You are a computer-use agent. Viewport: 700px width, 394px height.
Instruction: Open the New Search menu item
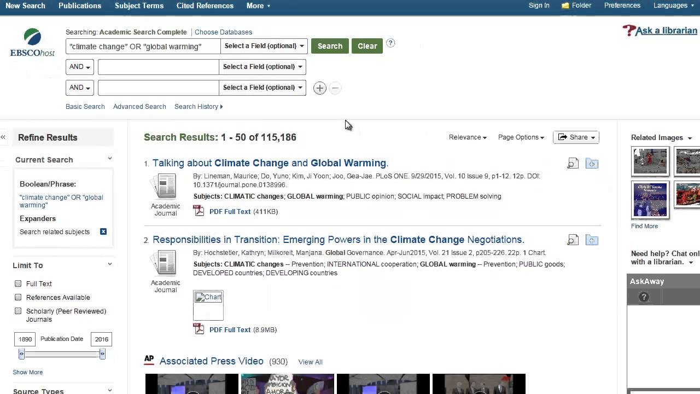point(25,5)
